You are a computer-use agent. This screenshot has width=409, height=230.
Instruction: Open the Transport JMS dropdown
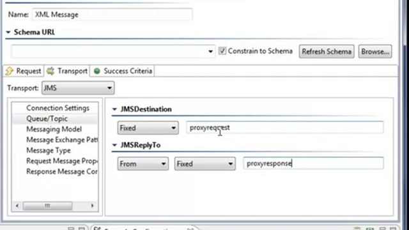[78, 88]
